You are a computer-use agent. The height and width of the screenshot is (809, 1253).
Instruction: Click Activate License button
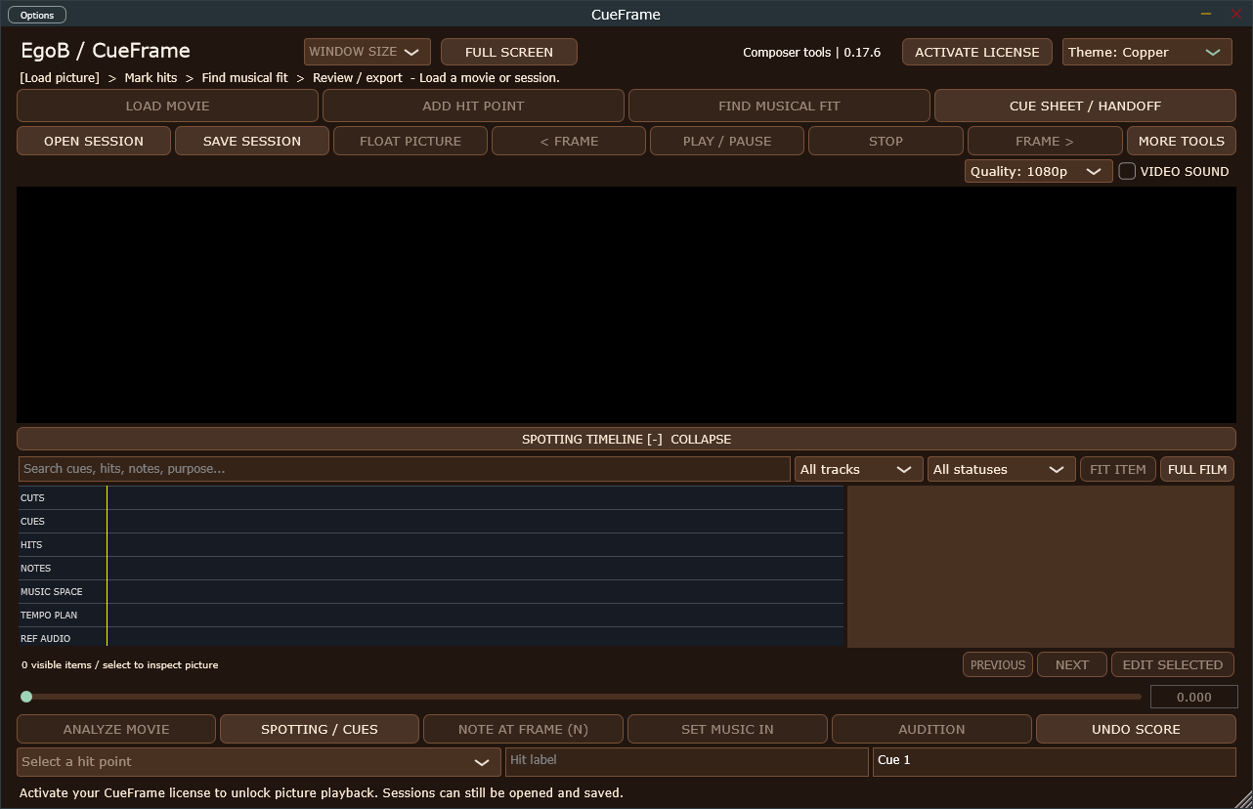coord(977,52)
